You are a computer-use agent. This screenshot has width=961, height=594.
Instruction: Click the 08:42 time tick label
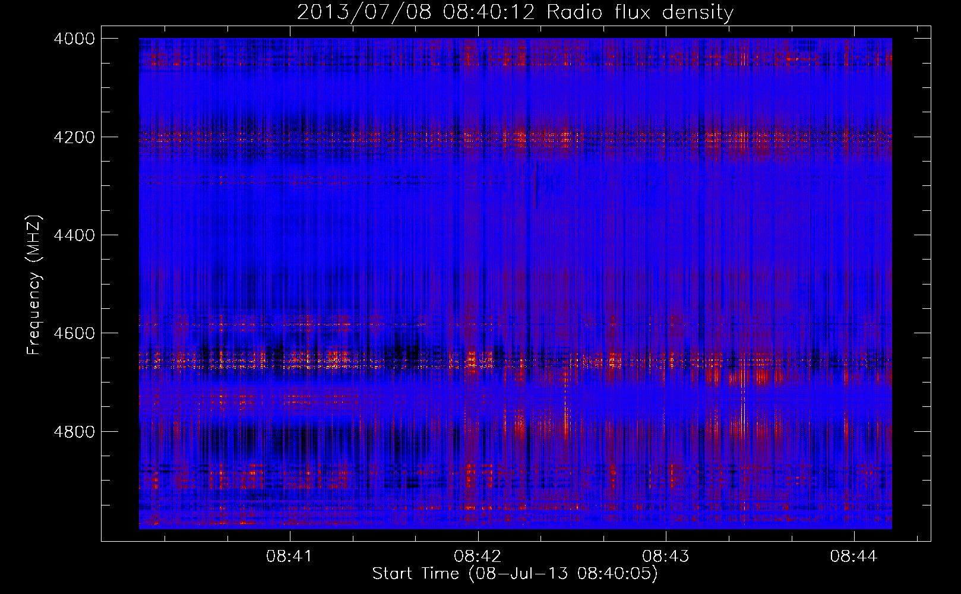478,557
